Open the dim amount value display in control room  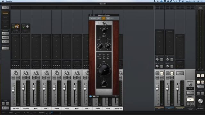coord(190,88)
